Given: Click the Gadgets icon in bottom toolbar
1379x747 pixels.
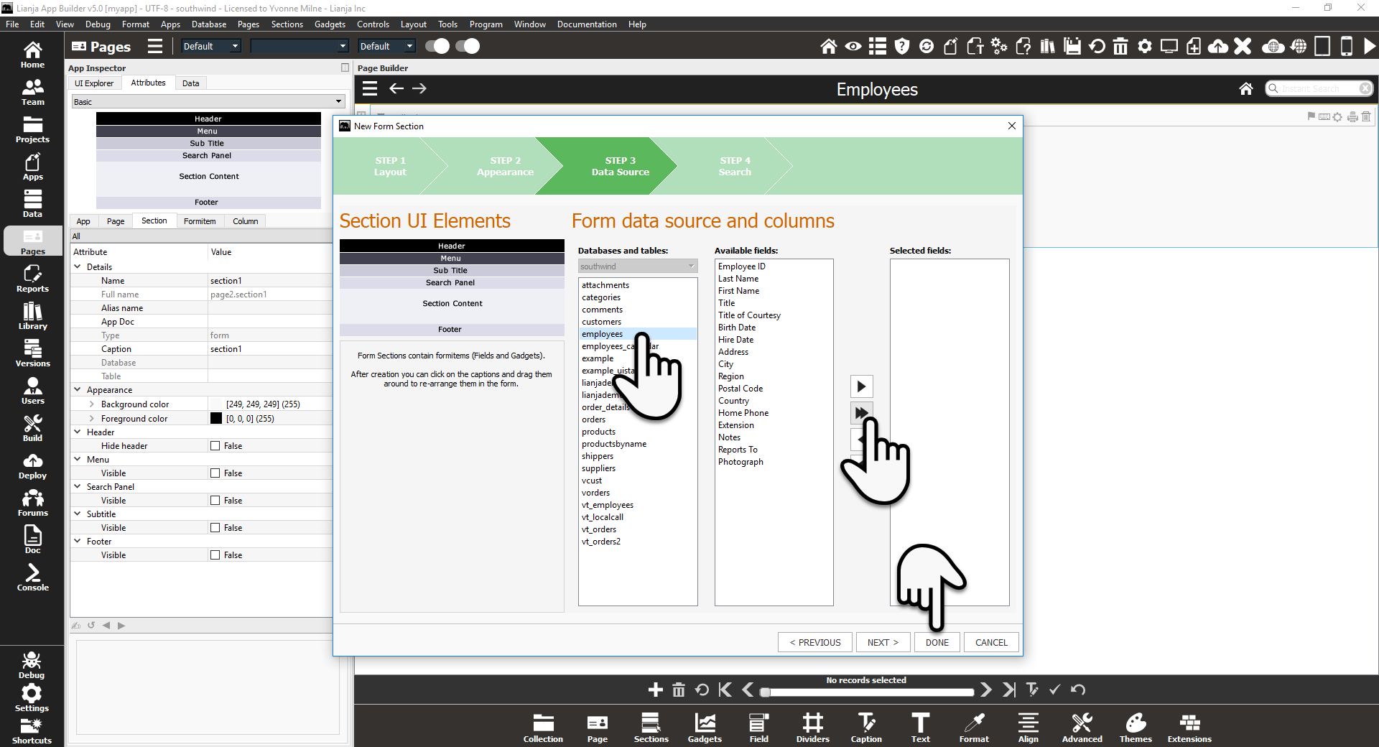Looking at the screenshot, I should click(705, 728).
